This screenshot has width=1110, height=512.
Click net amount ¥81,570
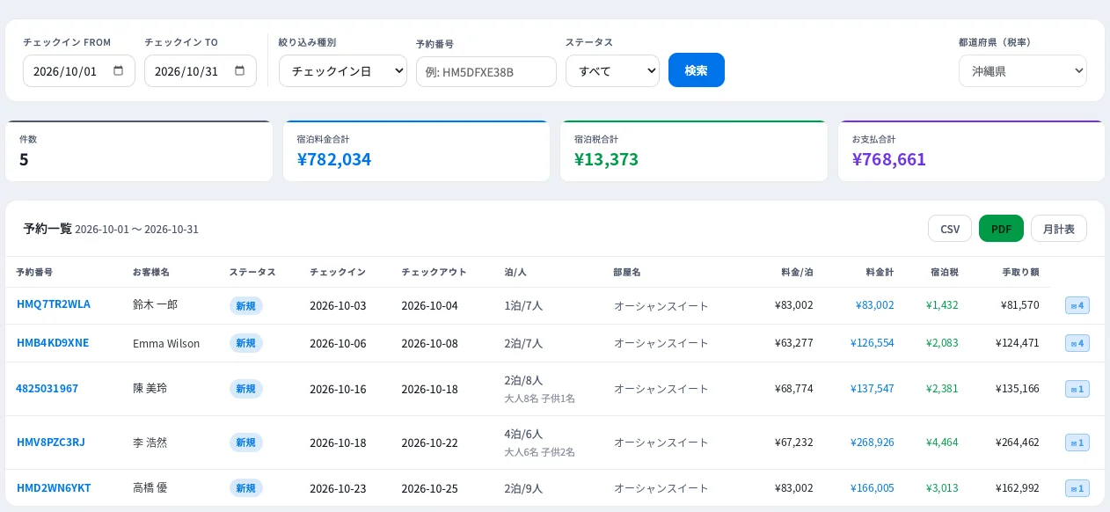(x=1020, y=305)
